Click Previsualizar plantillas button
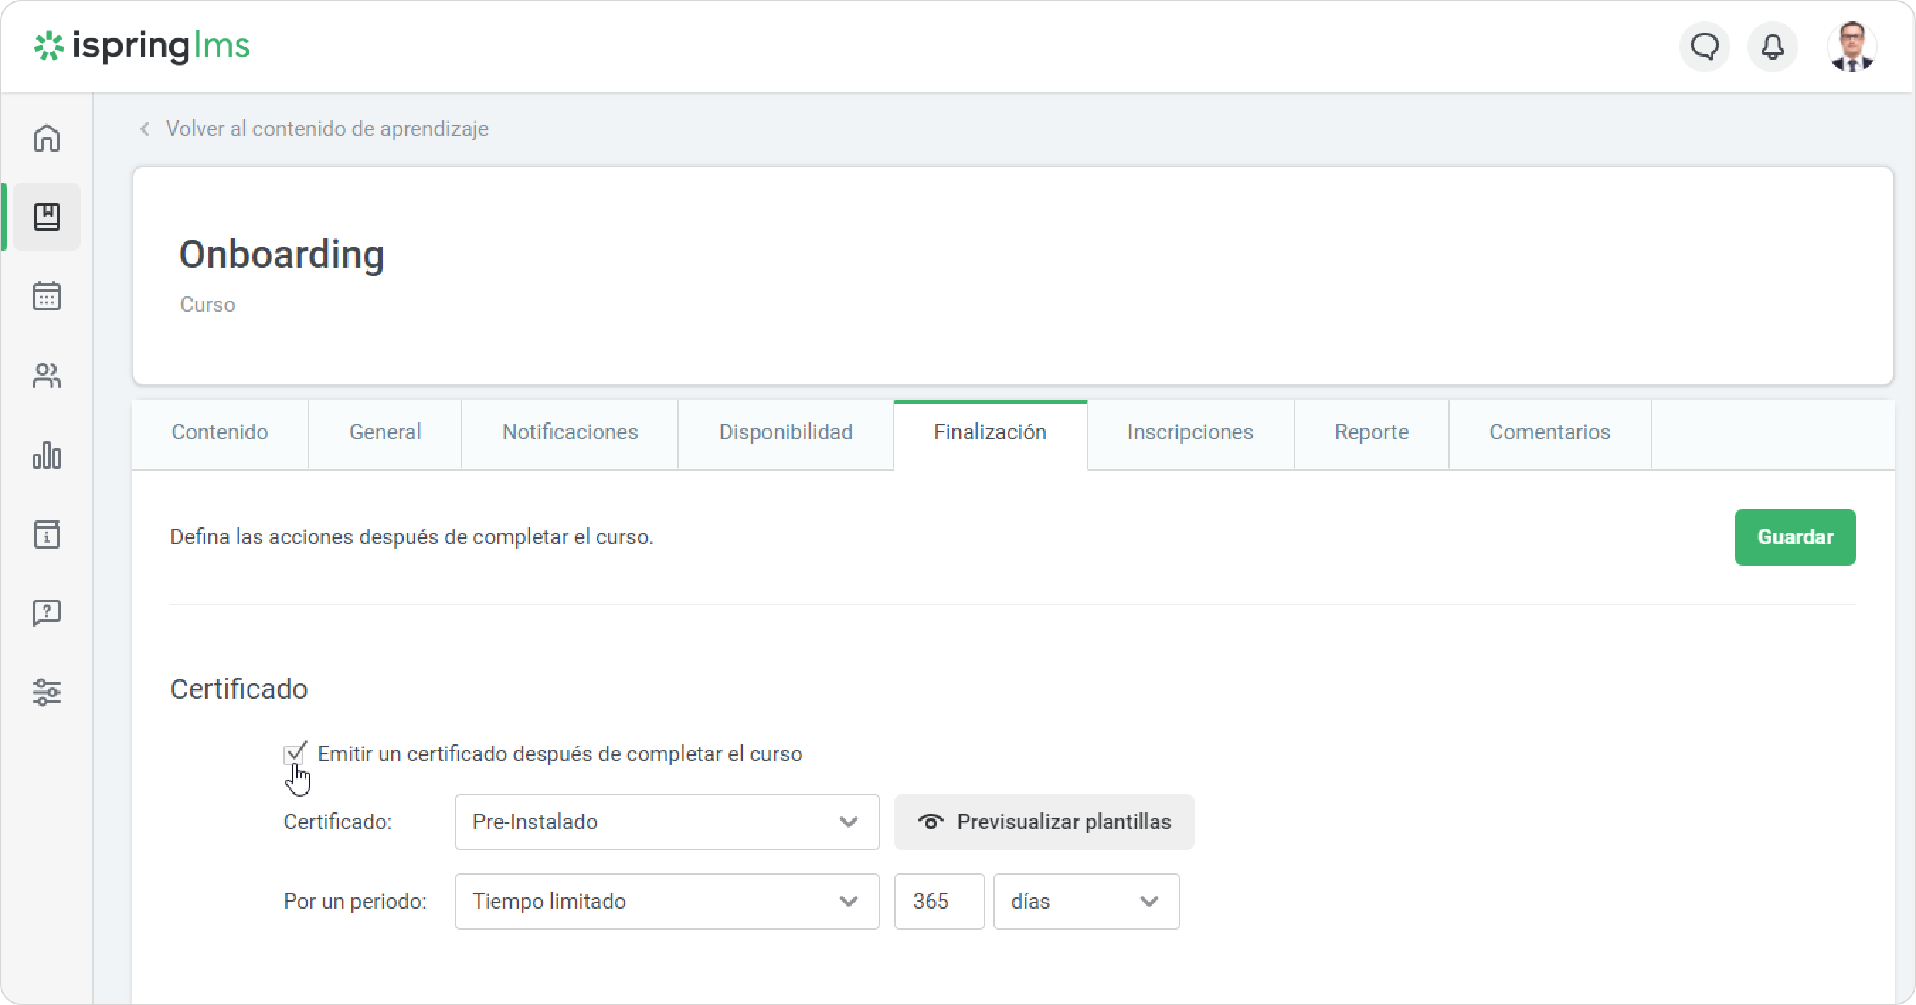 [x=1044, y=822]
